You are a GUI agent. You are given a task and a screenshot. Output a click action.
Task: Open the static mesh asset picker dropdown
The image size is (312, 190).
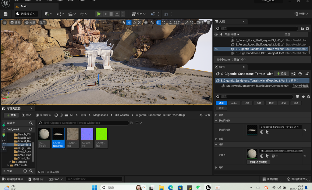coord(280,127)
